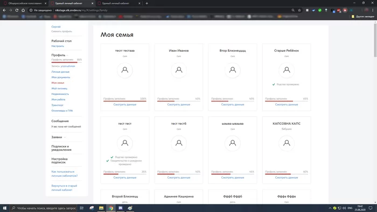Click Chrome icon in taskbar
The image size is (377, 212).
111,208
